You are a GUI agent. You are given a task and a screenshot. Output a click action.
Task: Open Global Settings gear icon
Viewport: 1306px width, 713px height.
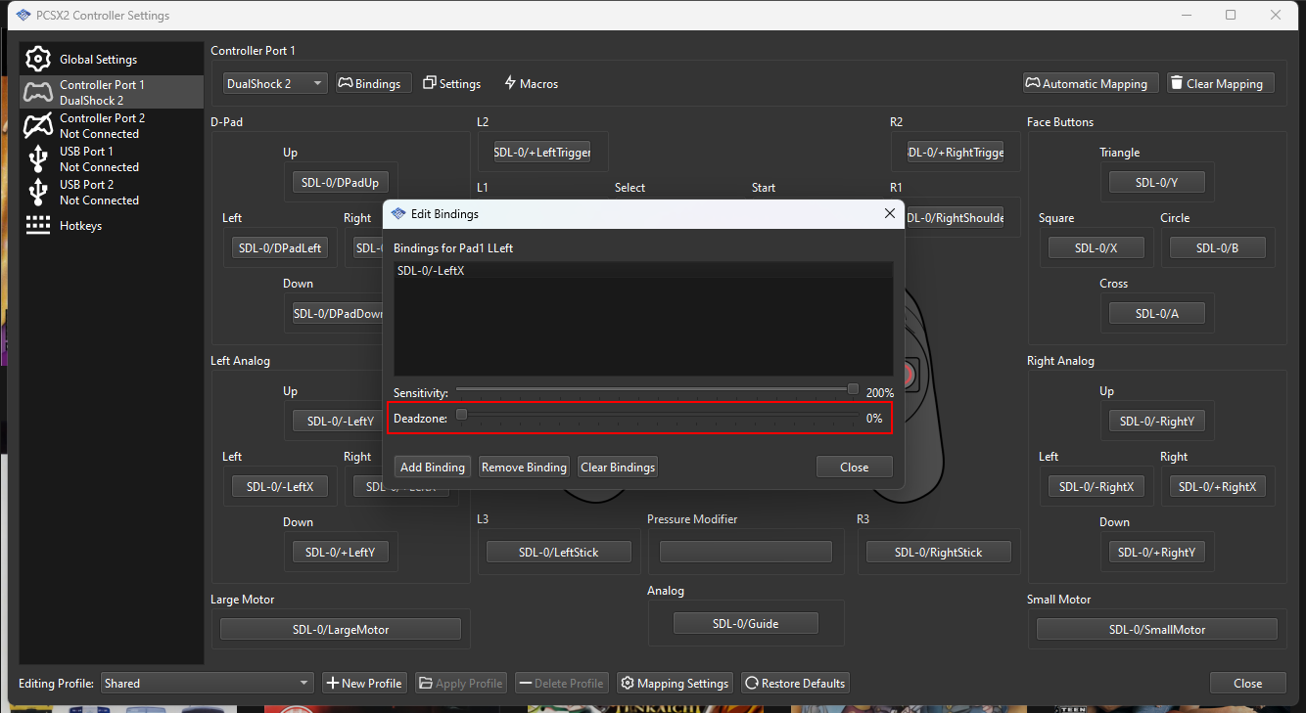pos(37,59)
